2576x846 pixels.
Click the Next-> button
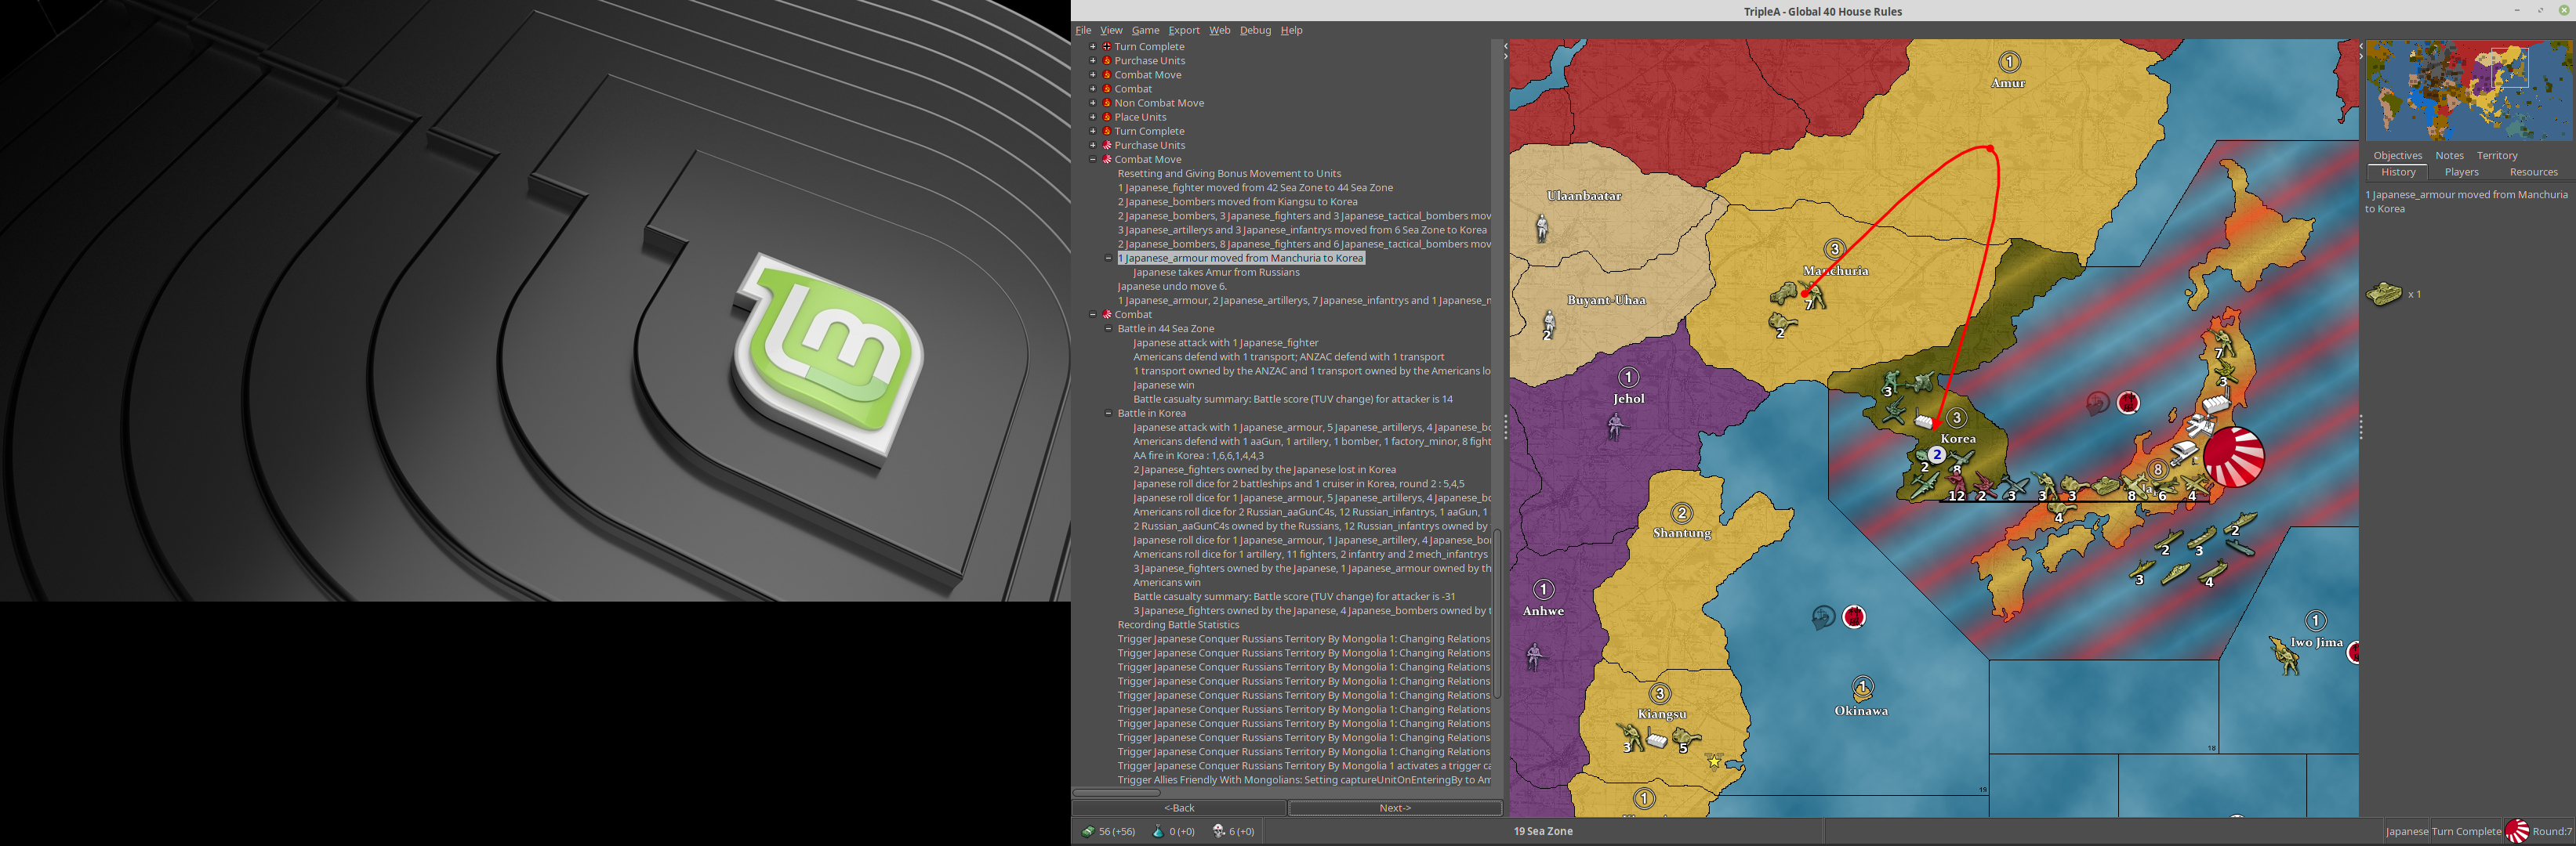1395,808
